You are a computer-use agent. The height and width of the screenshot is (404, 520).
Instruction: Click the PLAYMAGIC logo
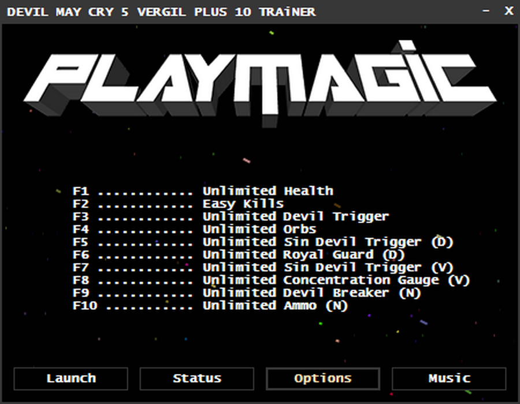tap(260, 81)
